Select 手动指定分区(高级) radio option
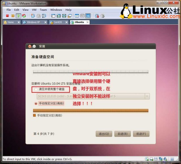The width and height of the screenshot is (181, 164). [x=36, y=103]
